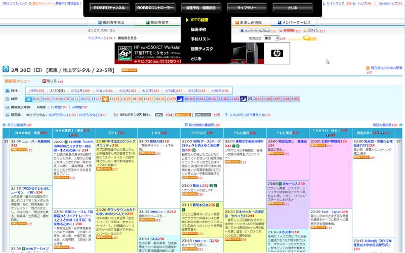
Task: Select 予約リスト in the dropdown menu
Action: pyautogui.click(x=200, y=39)
